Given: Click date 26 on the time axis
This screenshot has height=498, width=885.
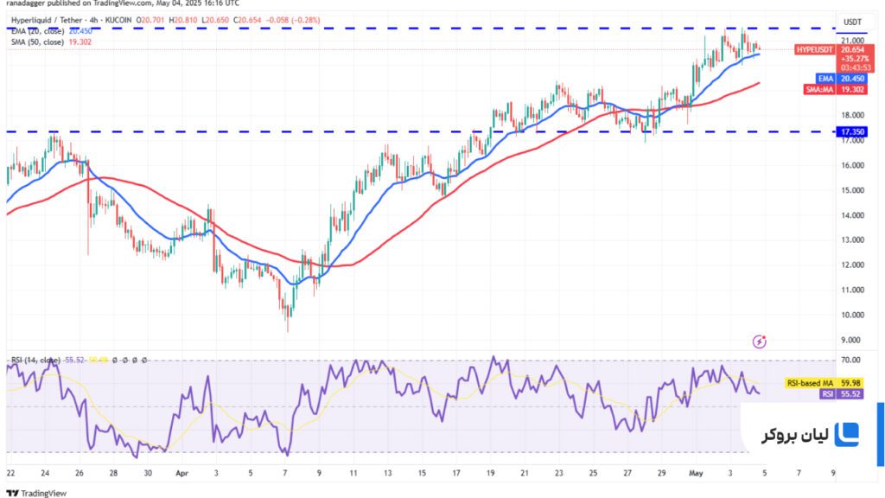Looking at the screenshot, I should coord(80,473).
